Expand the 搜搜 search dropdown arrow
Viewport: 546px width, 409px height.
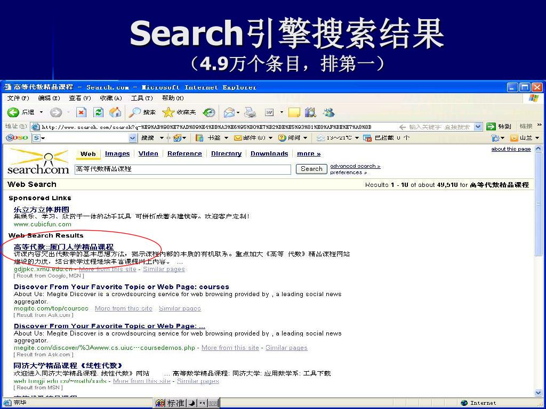coord(162,138)
